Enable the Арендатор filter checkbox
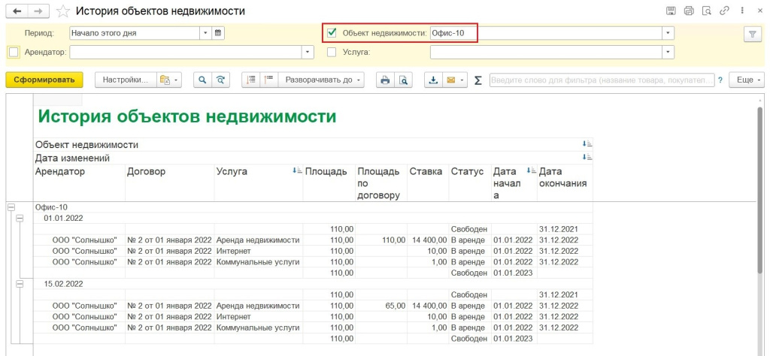Viewport: 770px width, 356px height. click(12, 52)
